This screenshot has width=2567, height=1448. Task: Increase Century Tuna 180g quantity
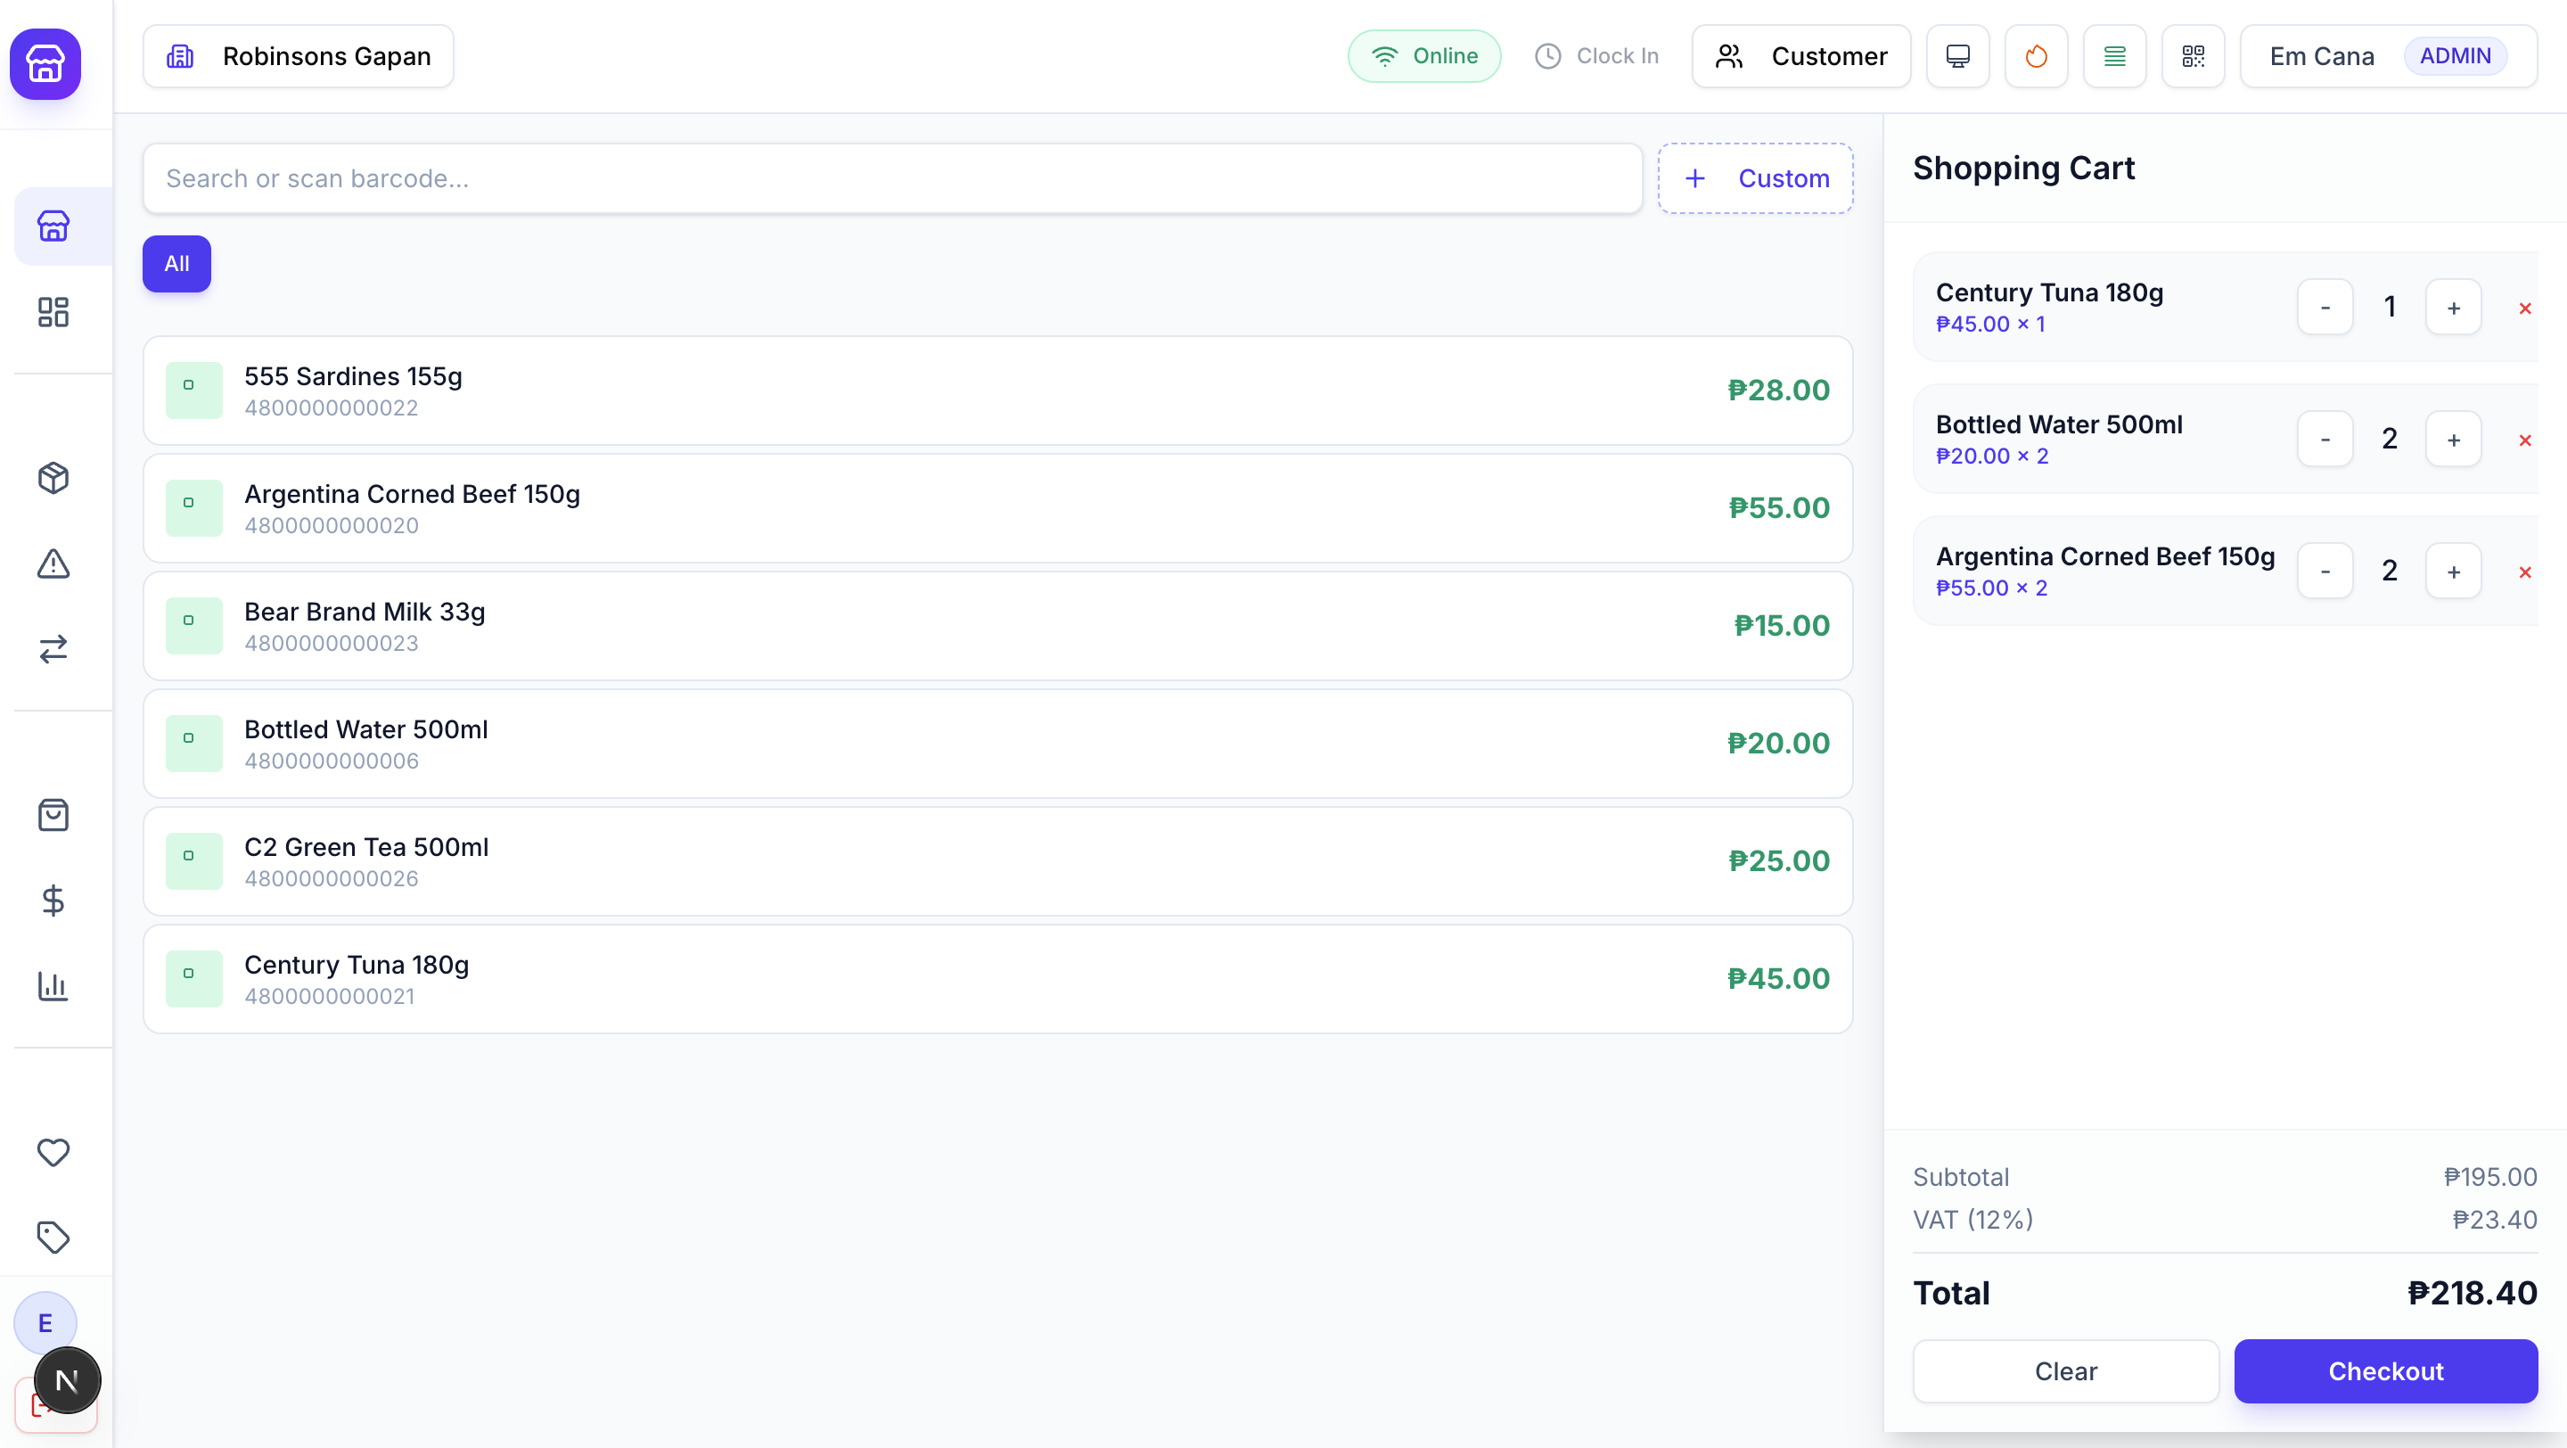2454,308
